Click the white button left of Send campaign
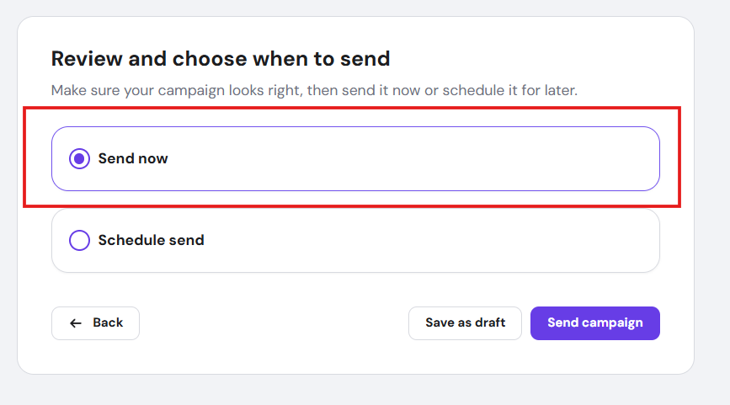Viewport: 730px width, 405px height. click(x=465, y=323)
